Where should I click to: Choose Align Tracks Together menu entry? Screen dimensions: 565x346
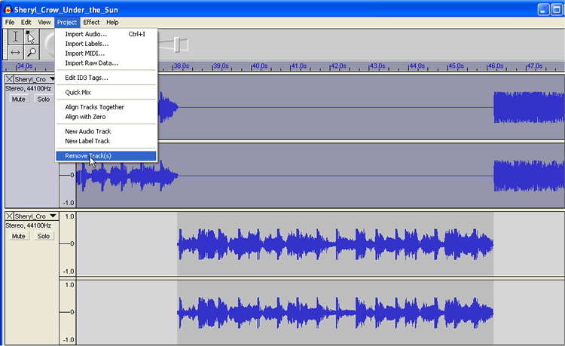click(x=106, y=107)
